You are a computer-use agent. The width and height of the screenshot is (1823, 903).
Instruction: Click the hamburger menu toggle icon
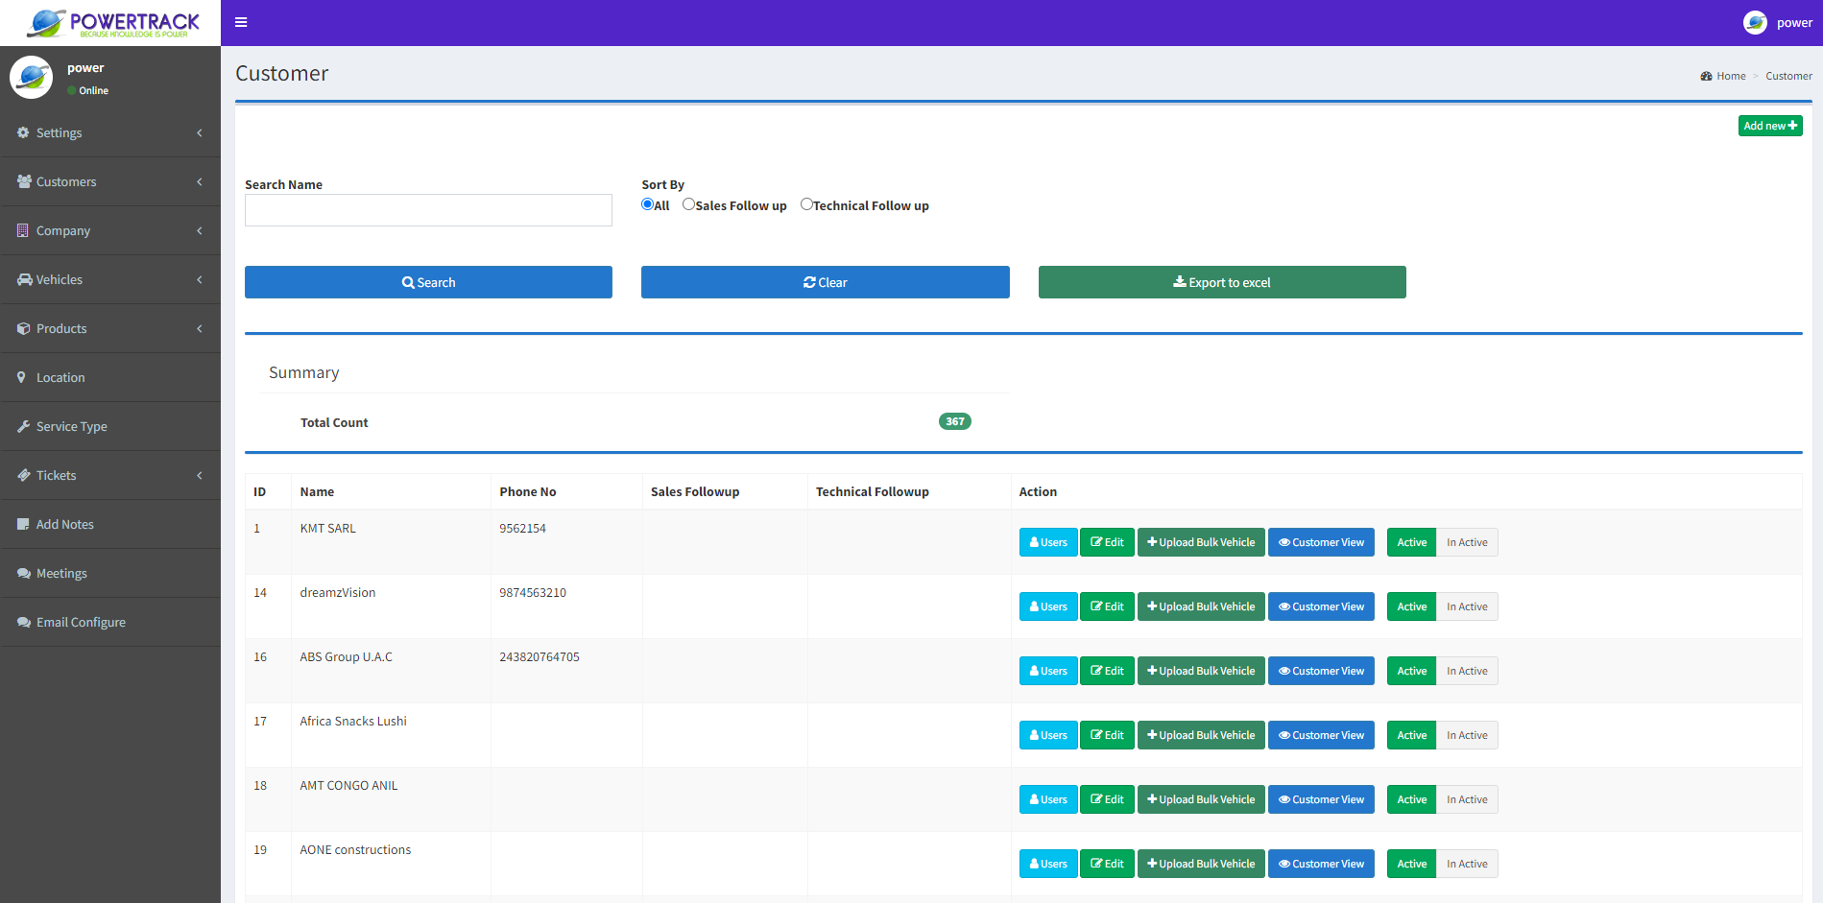click(241, 22)
